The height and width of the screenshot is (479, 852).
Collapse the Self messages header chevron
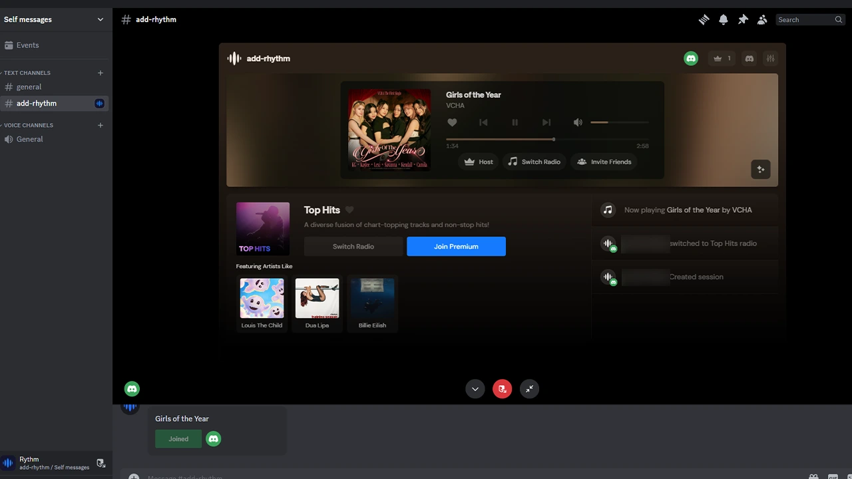point(100,19)
